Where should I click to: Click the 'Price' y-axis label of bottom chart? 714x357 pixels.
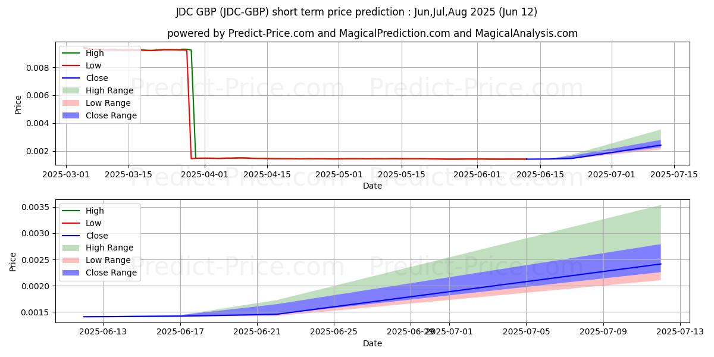pos(13,261)
